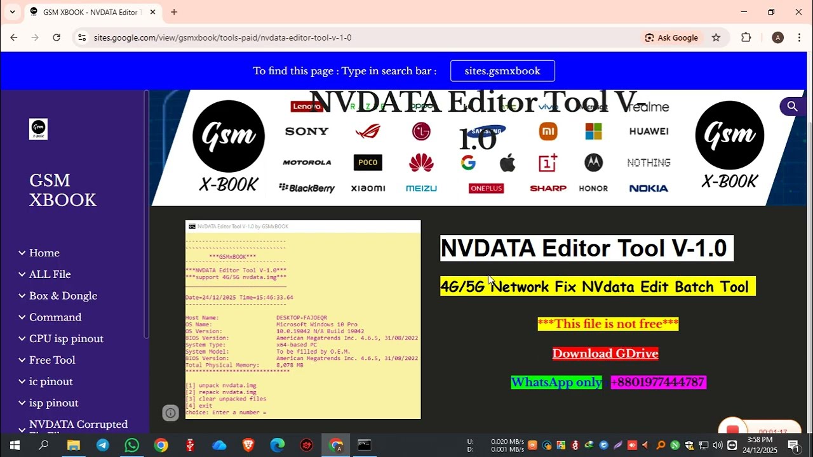This screenshot has height=457, width=813.
Task: Open Chrome three-dot menu
Action: point(799,37)
